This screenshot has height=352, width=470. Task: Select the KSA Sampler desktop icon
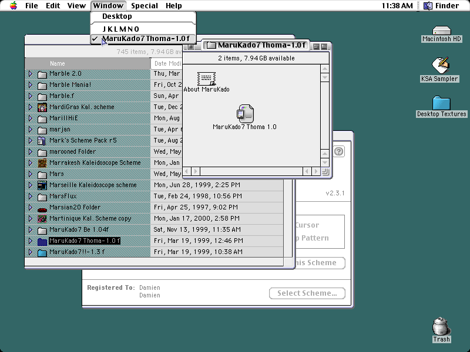[440, 65]
